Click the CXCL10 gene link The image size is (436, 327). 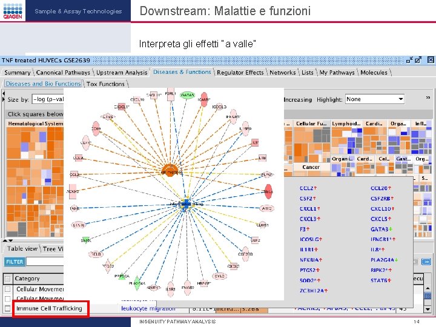point(381,208)
